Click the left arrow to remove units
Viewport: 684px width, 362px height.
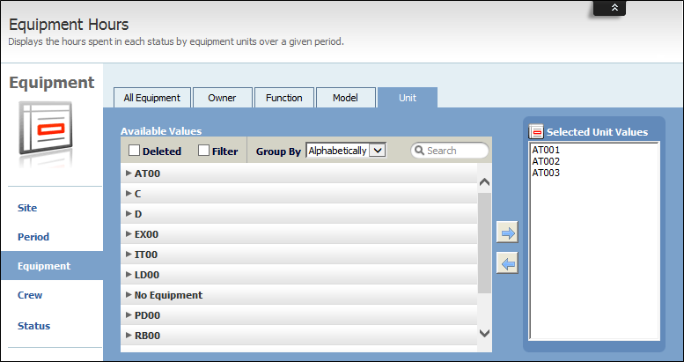coord(507,262)
